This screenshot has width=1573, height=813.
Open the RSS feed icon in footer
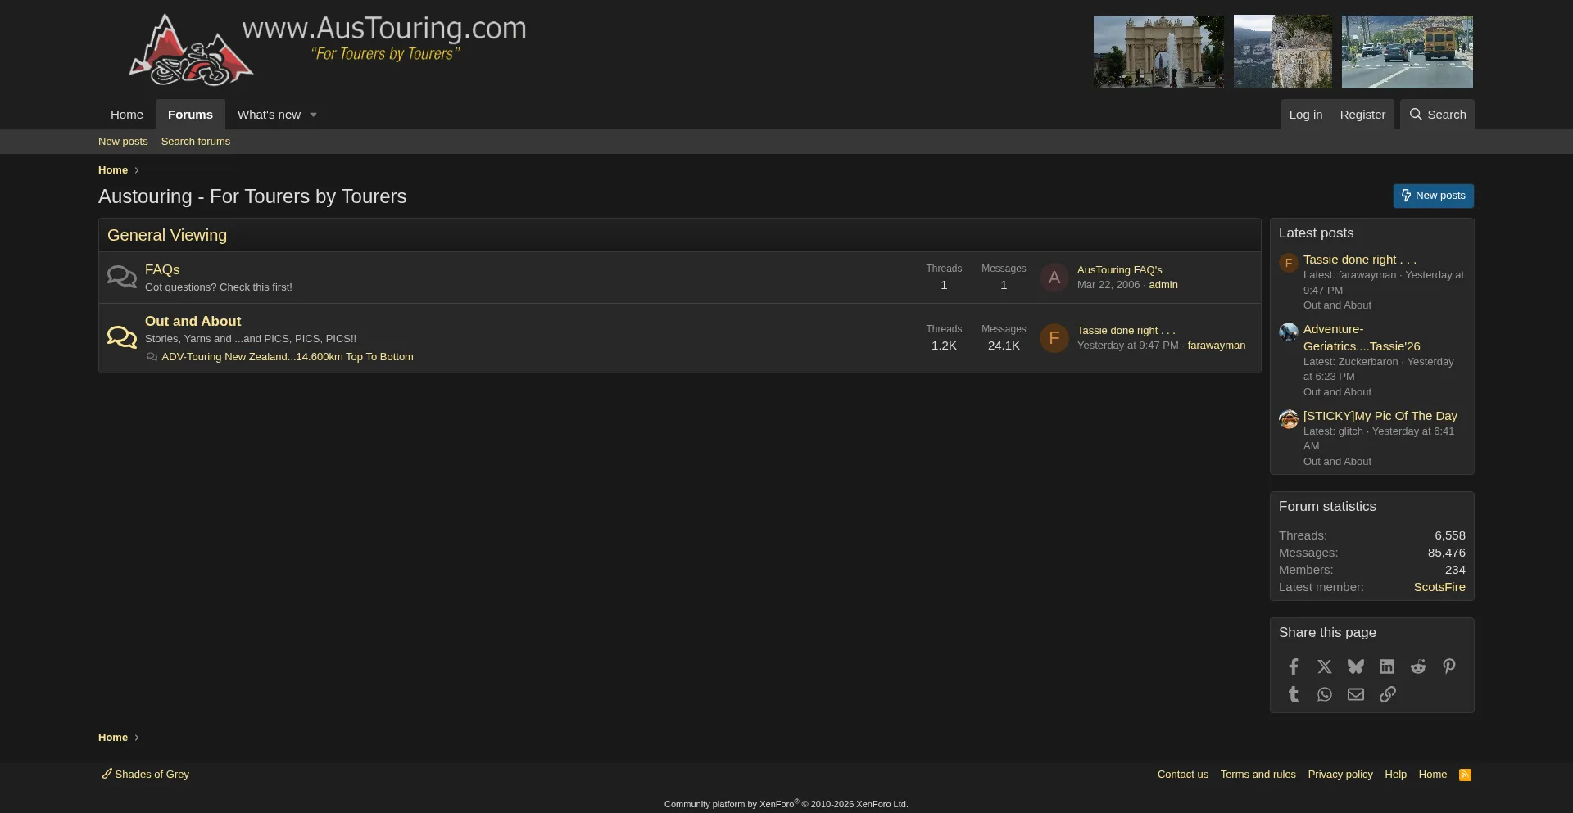pos(1465,775)
